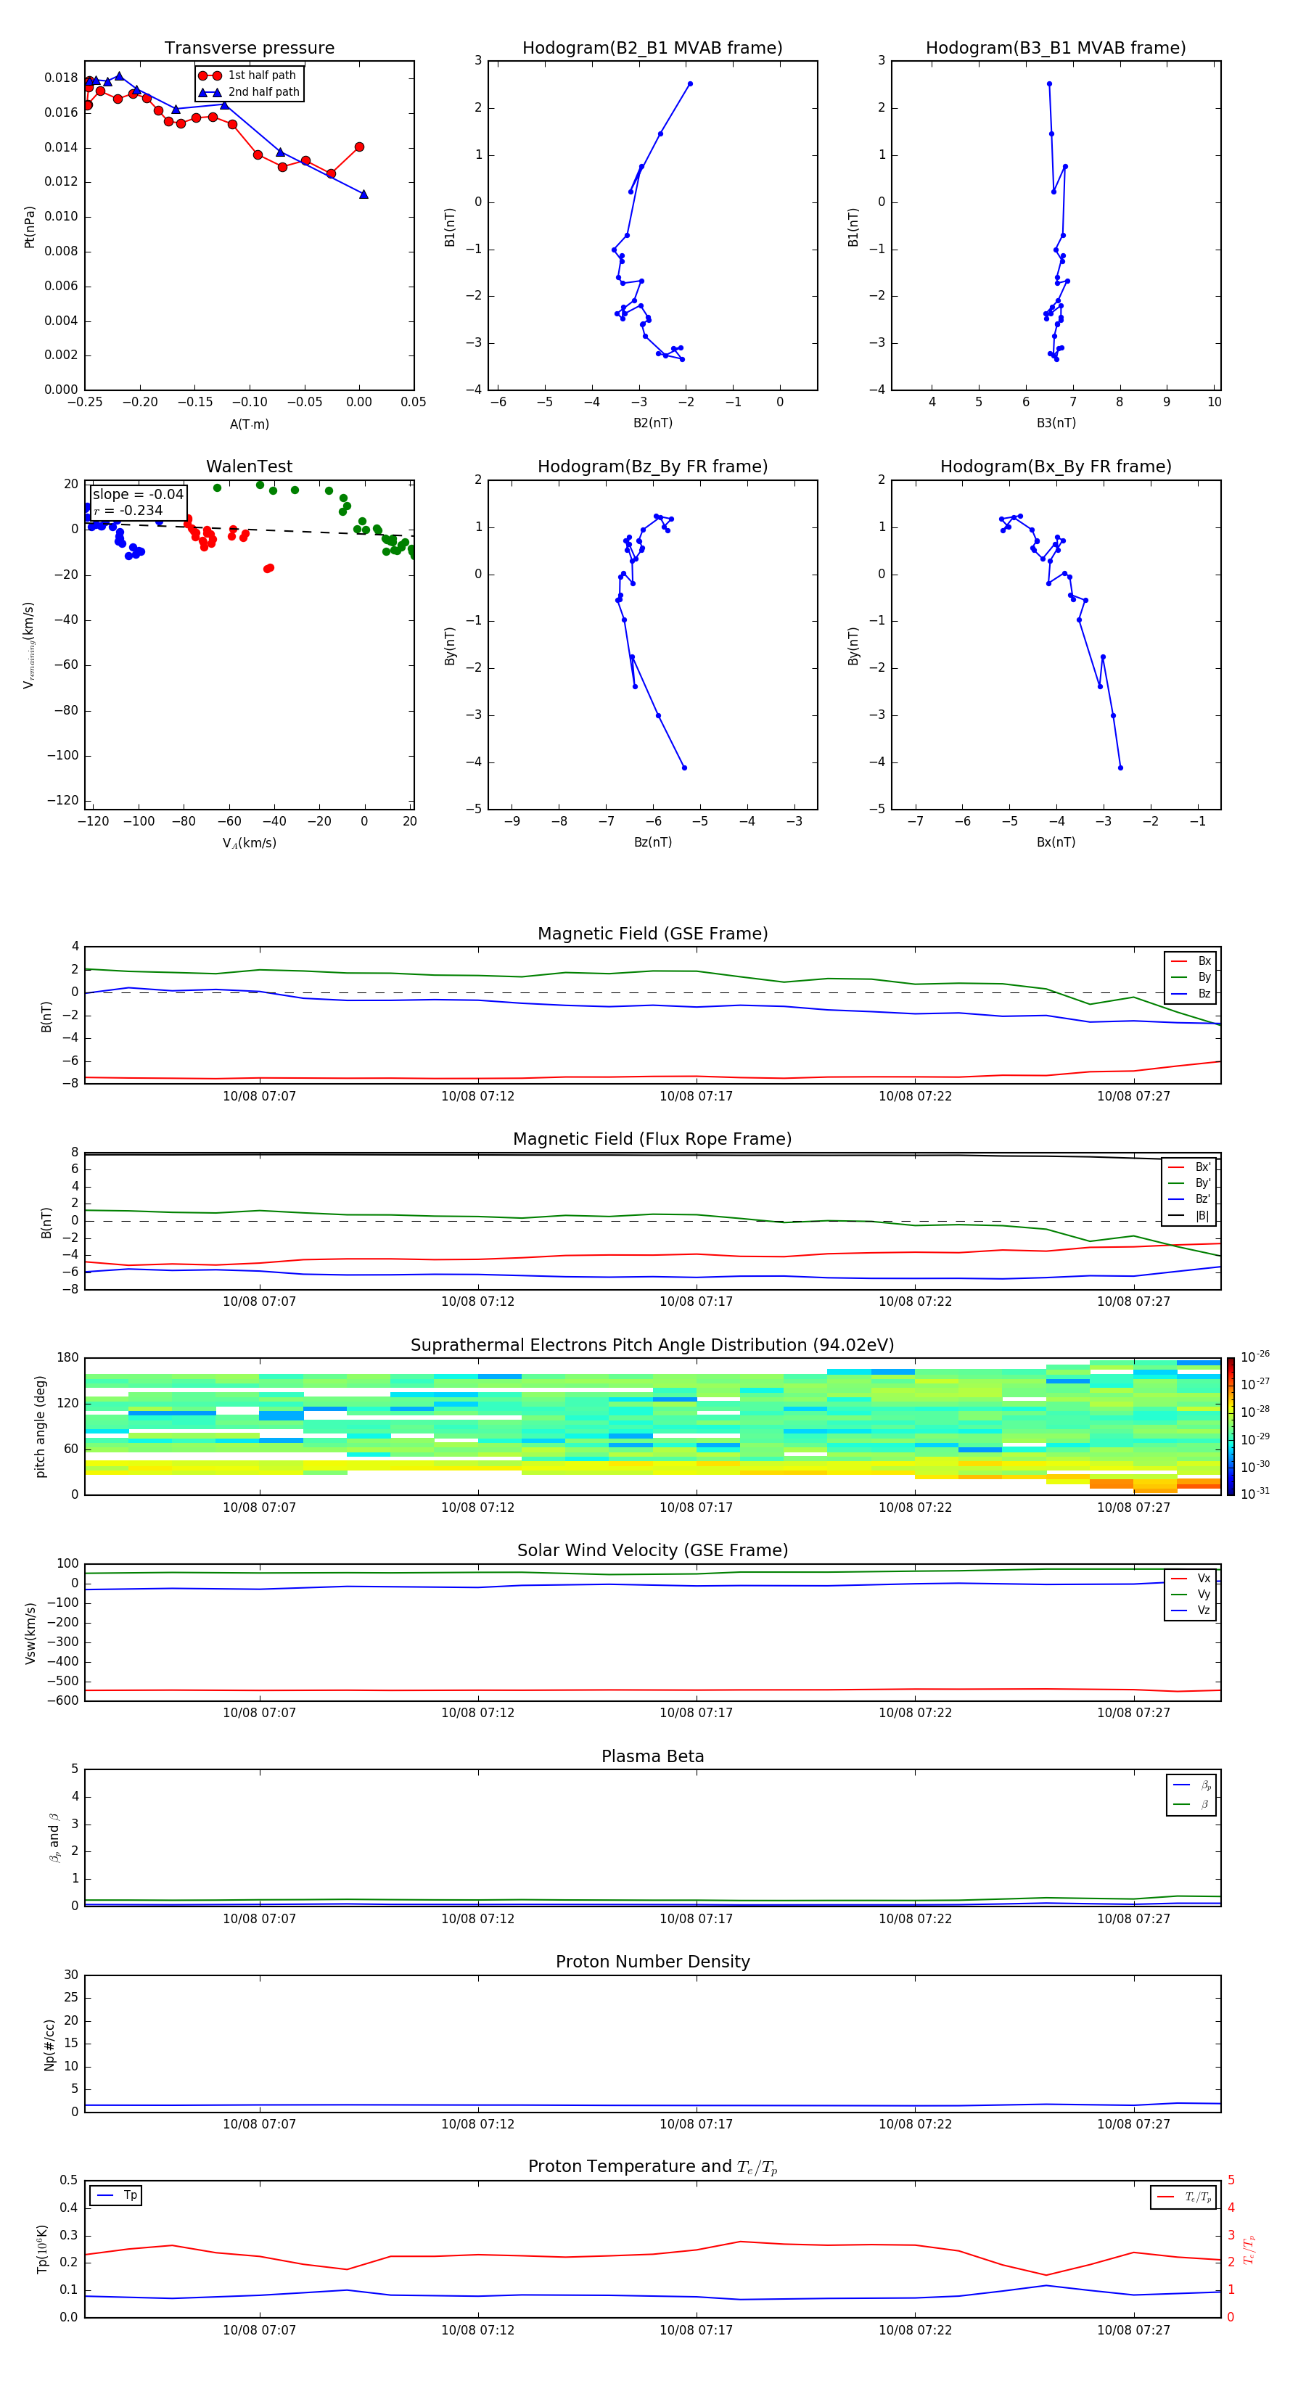
Task: Select the Bz' legend entry
Action: click(1190, 1199)
